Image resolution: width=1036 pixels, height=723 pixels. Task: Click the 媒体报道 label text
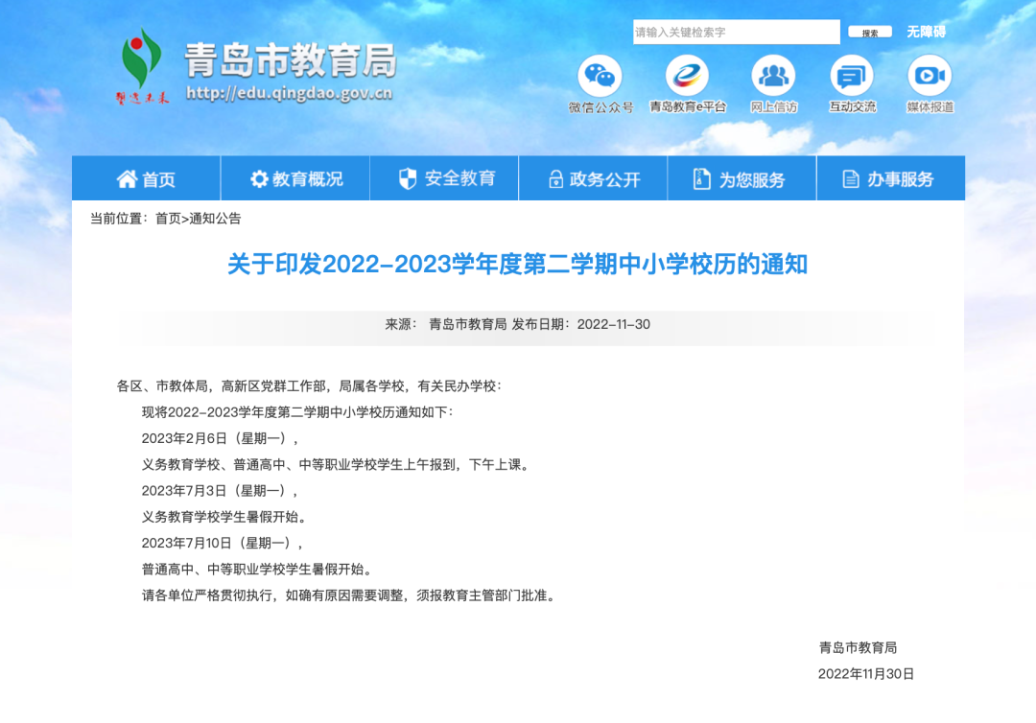[x=930, y=107]
